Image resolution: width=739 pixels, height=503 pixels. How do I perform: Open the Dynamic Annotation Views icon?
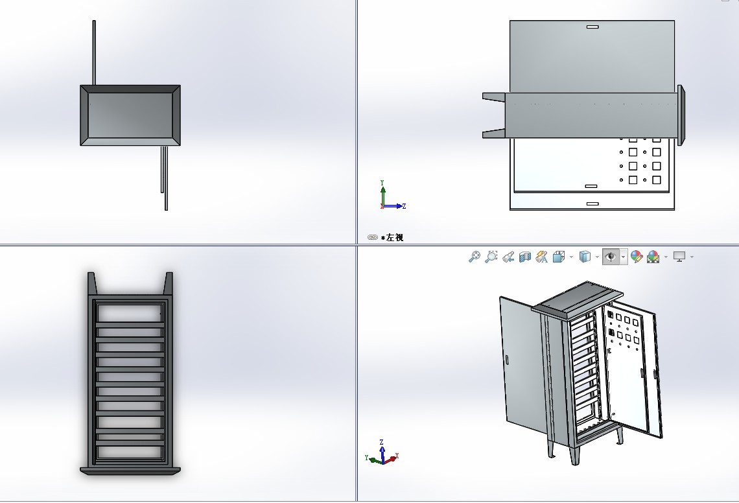tap(542, 257)
